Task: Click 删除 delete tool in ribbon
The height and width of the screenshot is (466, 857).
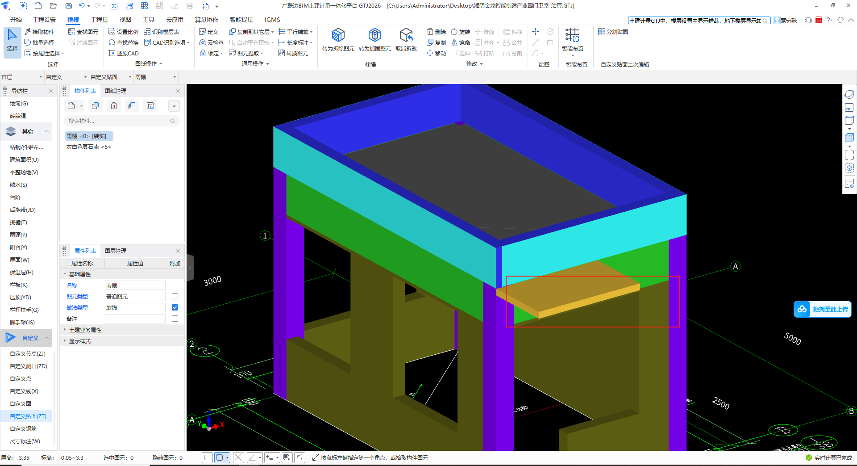Action: [x=437, y=32]
